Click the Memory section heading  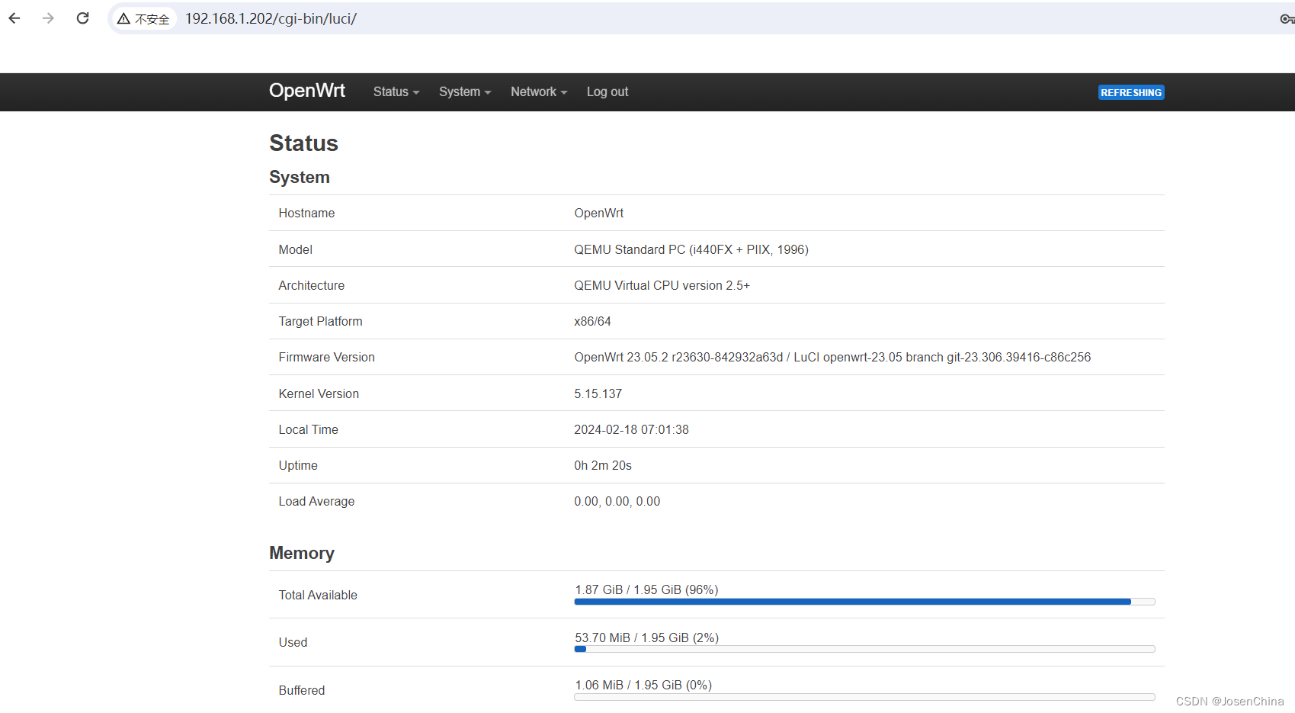click(x=302, y=553)
